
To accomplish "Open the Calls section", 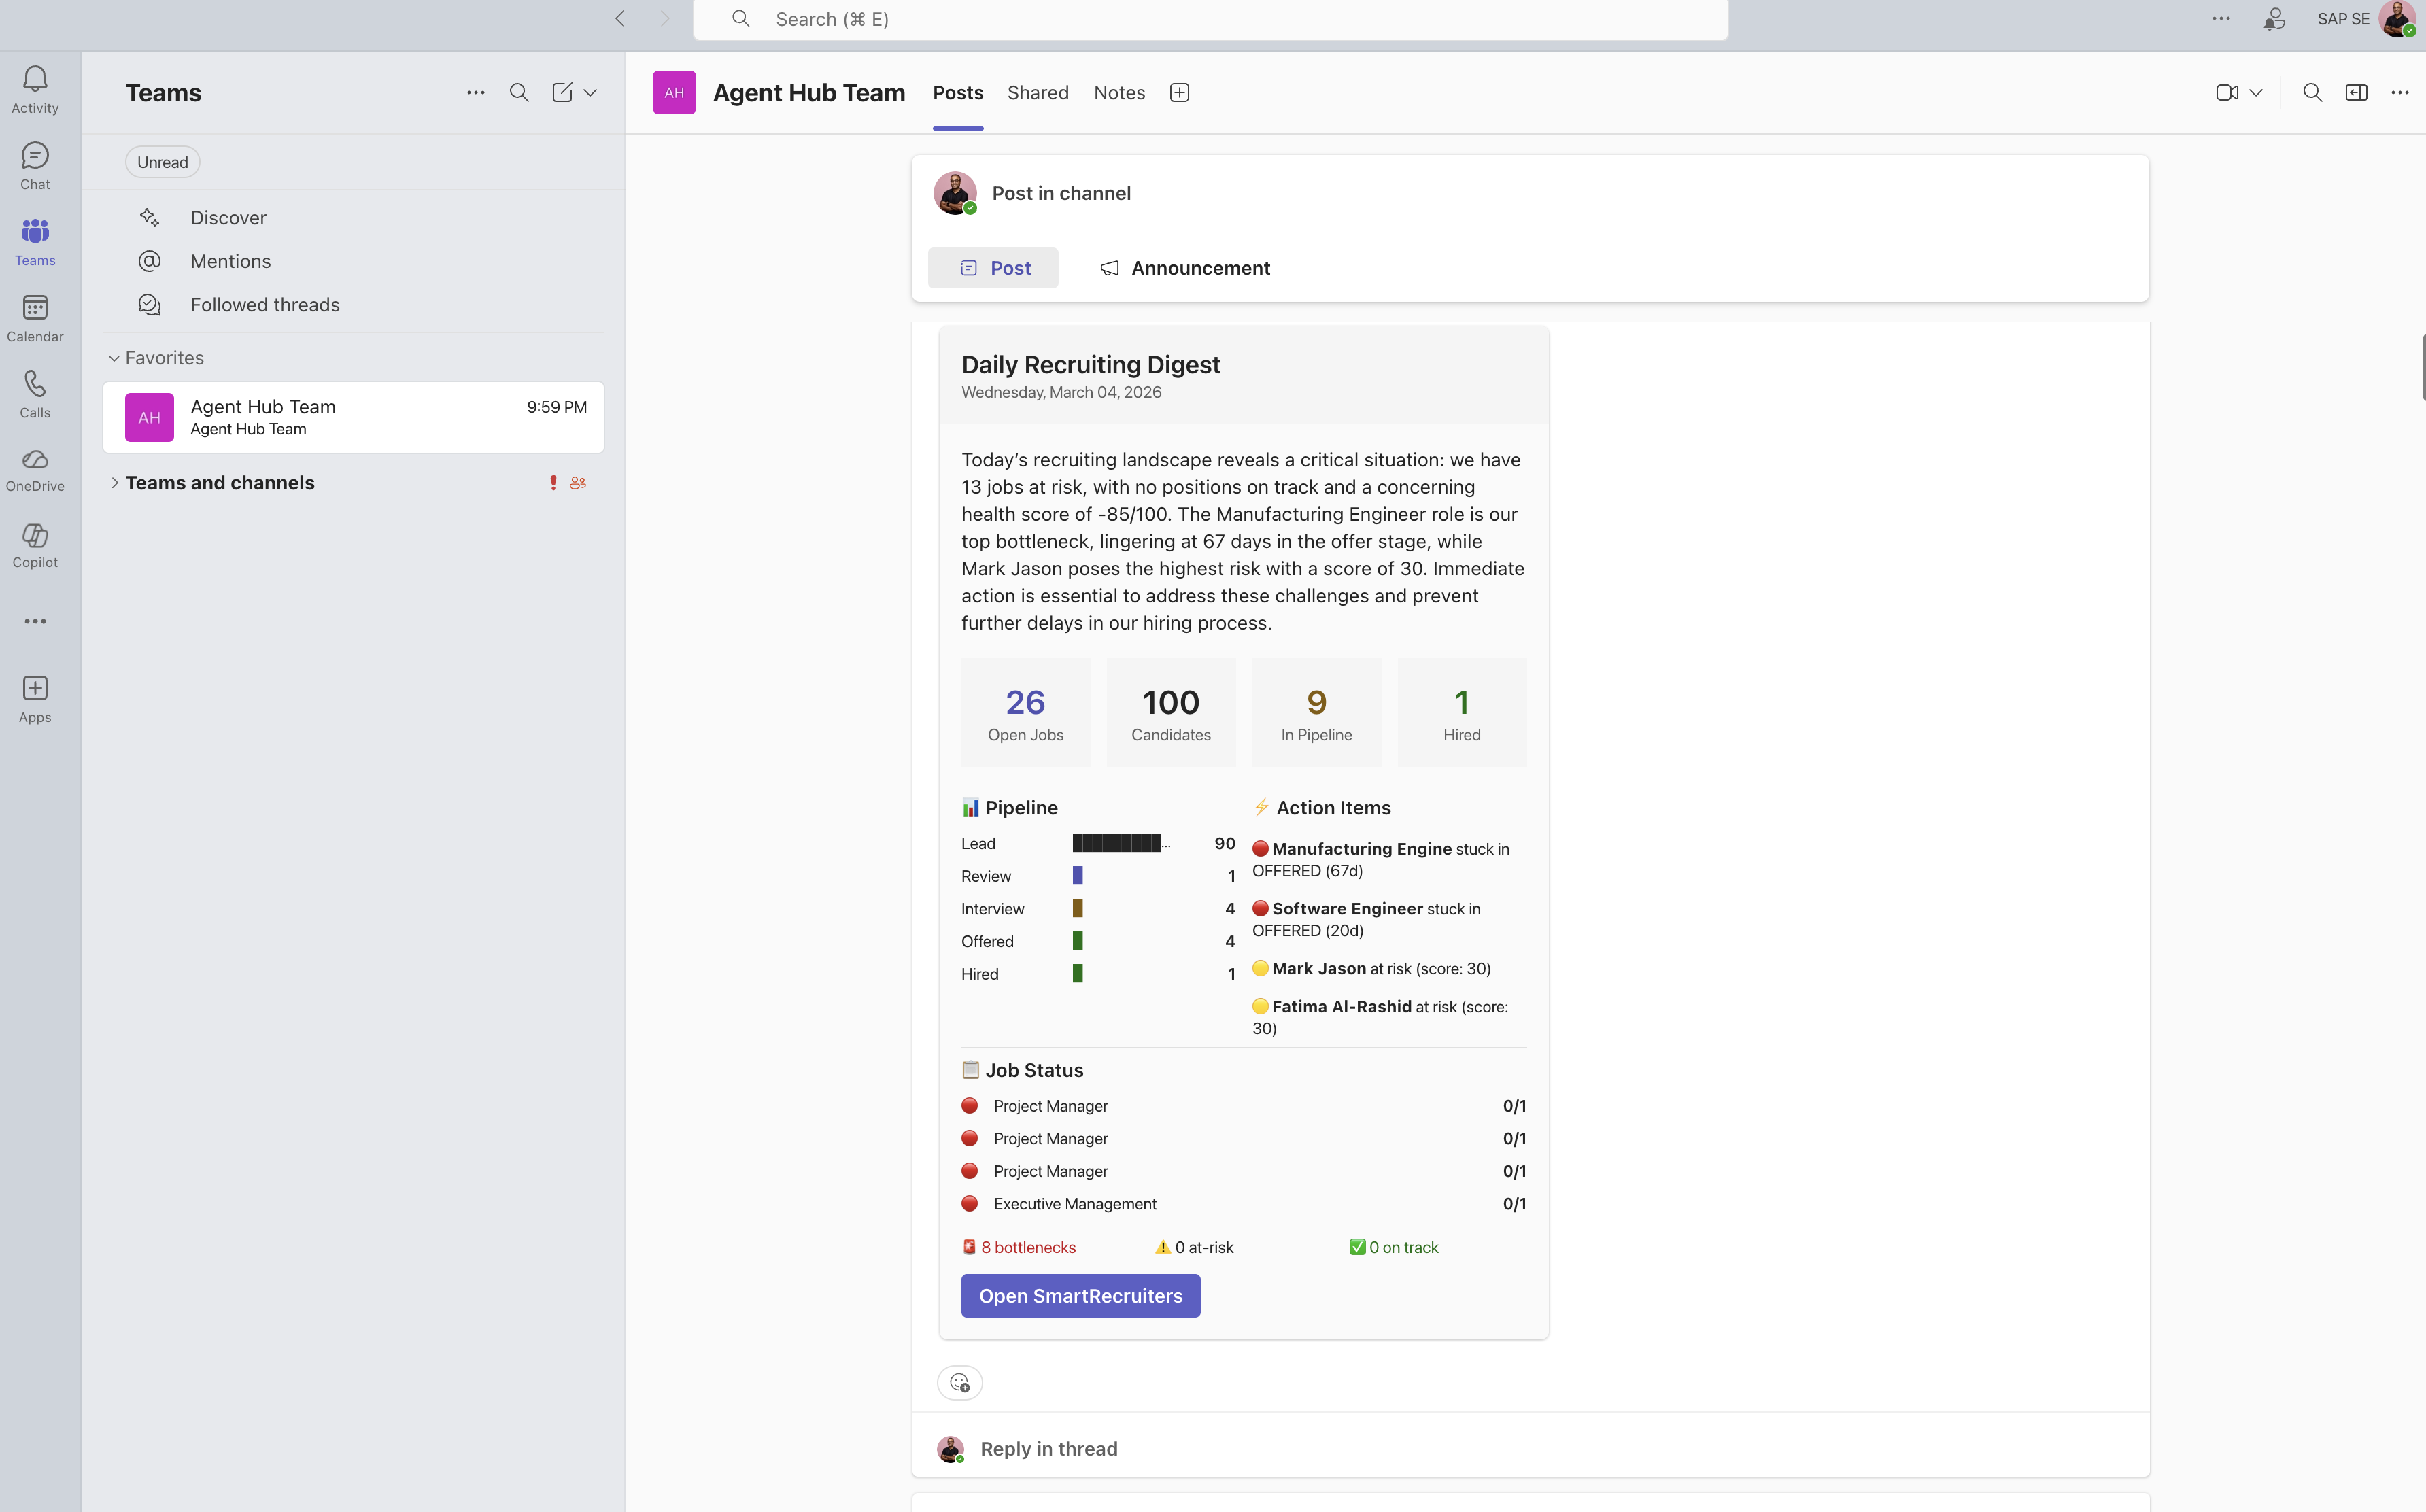I will [35, 394].
